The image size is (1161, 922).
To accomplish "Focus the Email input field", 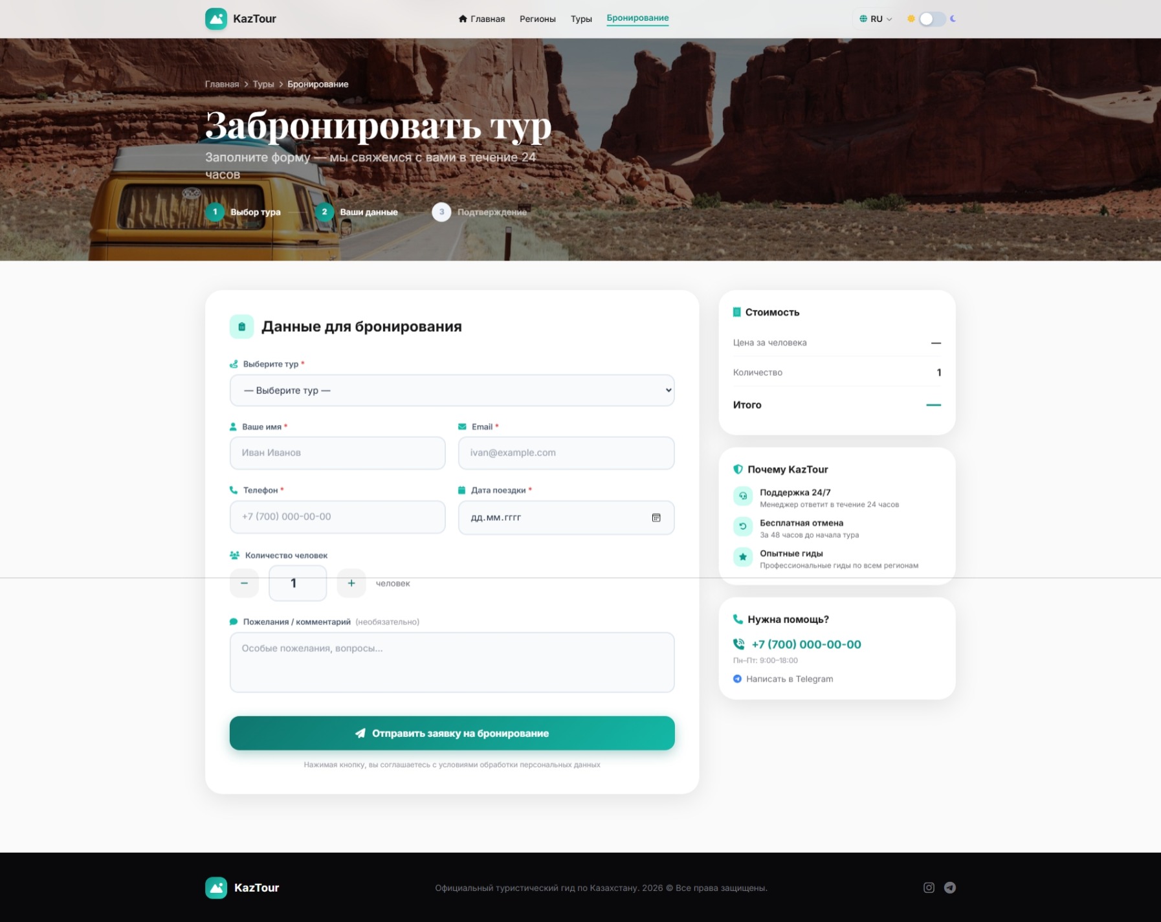I will coord(566,453).
